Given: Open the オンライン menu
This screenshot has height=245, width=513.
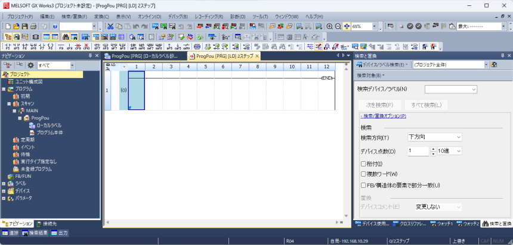Looking at the screenshot, I should (x=149, y=17).
